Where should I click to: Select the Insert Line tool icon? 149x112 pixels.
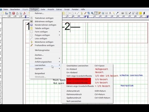tap(78, 13)
